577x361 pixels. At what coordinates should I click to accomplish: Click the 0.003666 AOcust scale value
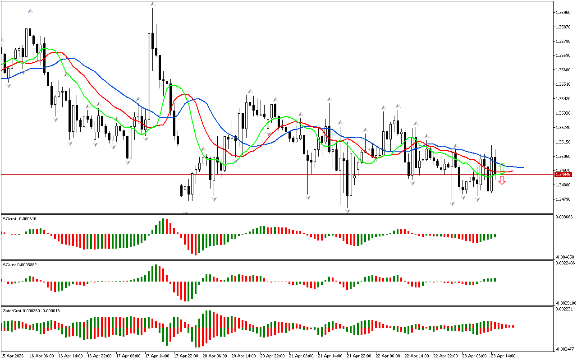coord(563,217)
